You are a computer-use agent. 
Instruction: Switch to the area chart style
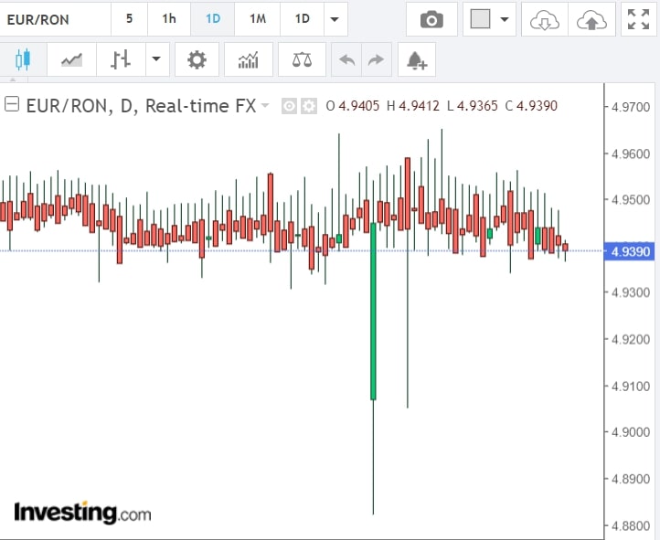click(x=71, y=60)
